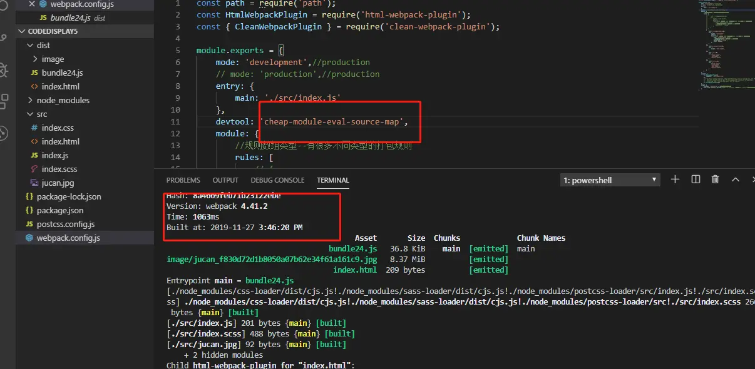This screenshot has height=369, width=755.
Task: Expand the node_modules folder
Action: pyautogui.click(x=85, y=100)
